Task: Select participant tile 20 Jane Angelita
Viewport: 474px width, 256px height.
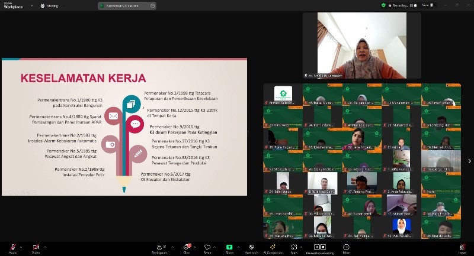Action: (x=362, y=139)
